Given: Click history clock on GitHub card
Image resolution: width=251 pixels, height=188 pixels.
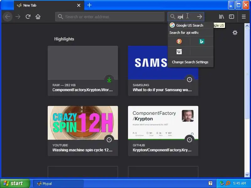Looking at the screenshot, I should tap(190, 139).
